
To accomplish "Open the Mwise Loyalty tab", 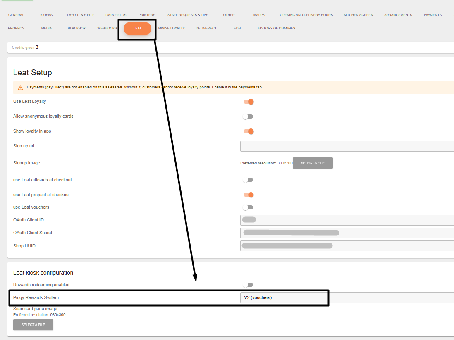I will (x=172, y=28).
